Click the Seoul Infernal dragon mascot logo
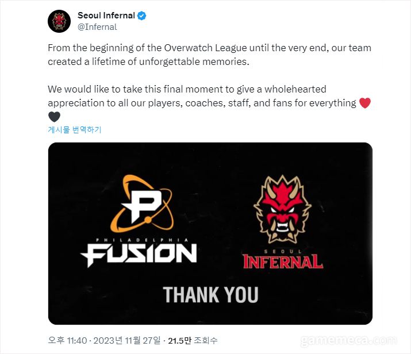The image size is (411, 354). 283,209
